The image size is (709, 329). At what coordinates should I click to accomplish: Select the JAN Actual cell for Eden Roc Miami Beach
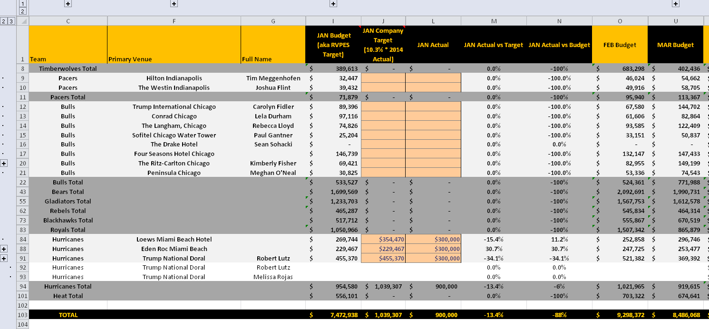coord(433,249)
